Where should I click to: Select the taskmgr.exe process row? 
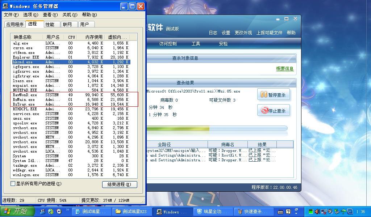click(x=71, y=166)
